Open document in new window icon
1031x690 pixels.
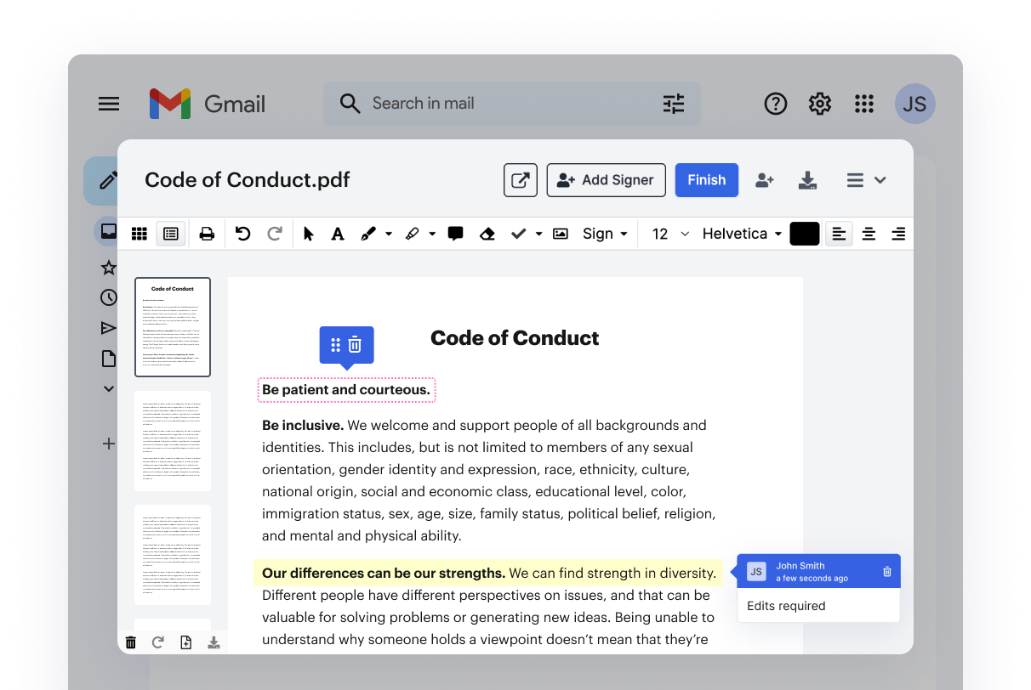coord(520,180)
